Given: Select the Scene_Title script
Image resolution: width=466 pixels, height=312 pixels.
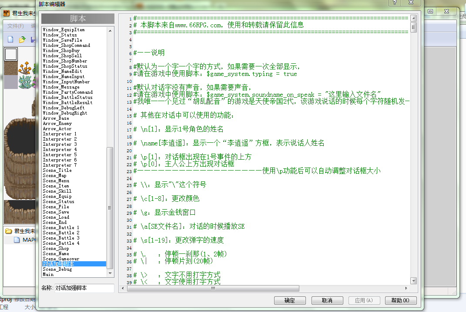Looking at the screenshot, I should click(x=57, y=170).
